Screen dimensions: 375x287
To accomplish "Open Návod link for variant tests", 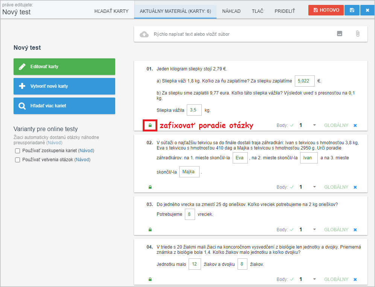I will pos(54,143).
